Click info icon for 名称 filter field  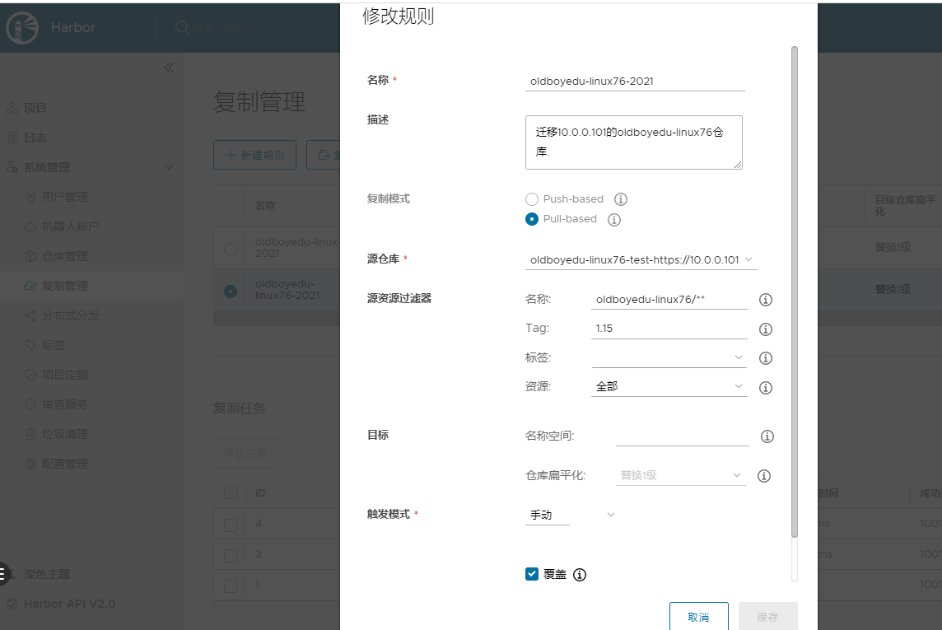[765, 300]
